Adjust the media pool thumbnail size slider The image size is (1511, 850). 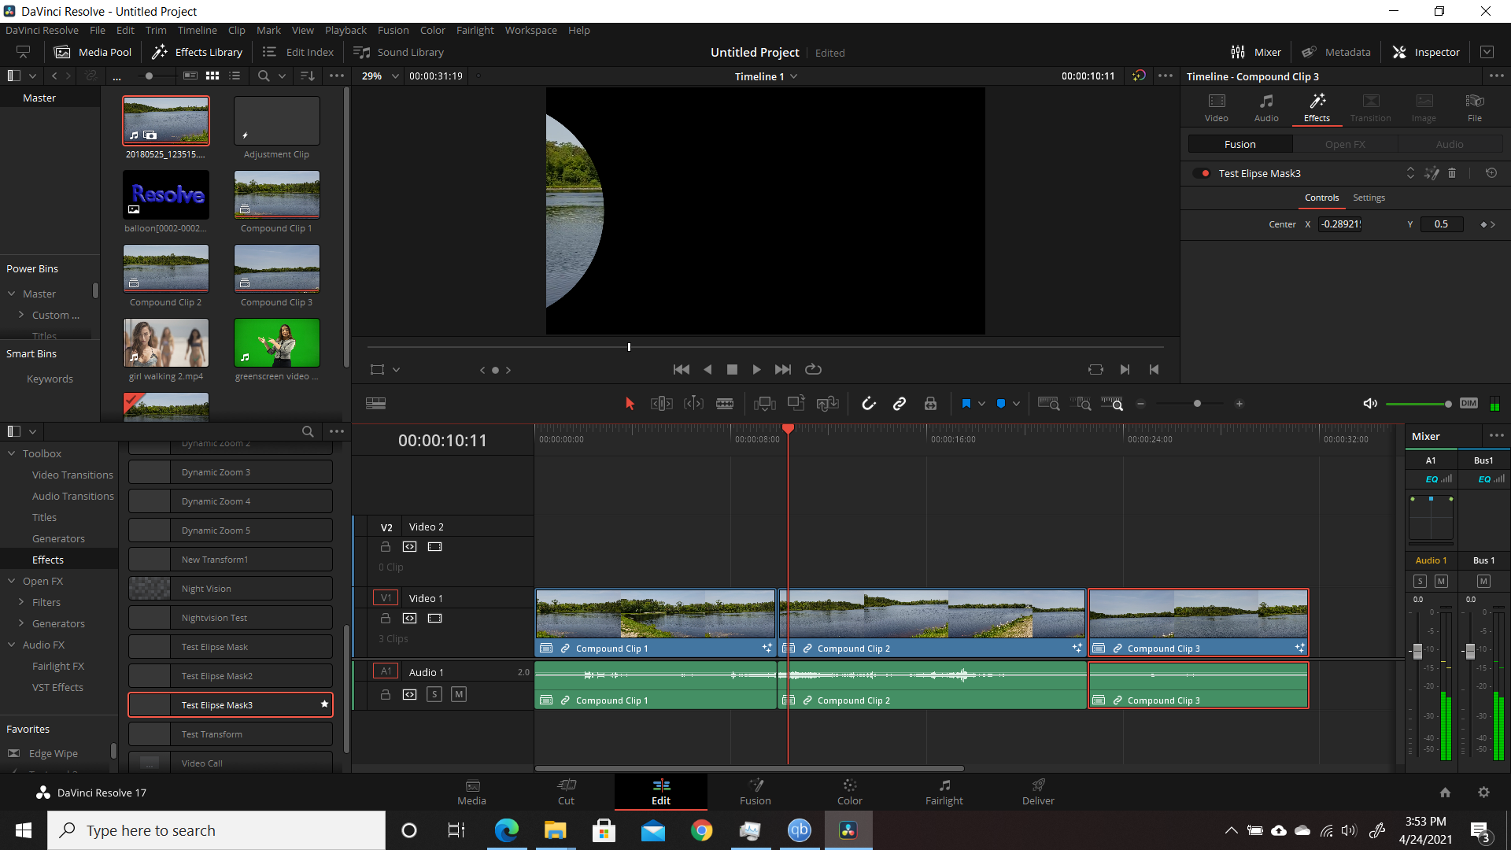149,76
